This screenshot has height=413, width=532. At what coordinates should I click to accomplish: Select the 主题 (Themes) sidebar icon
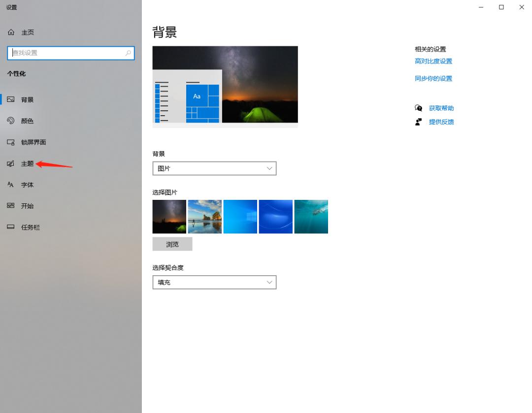11,163
